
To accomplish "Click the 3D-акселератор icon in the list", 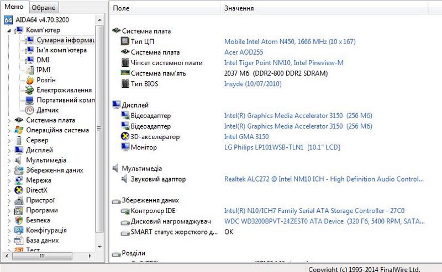I will (125, 136).
